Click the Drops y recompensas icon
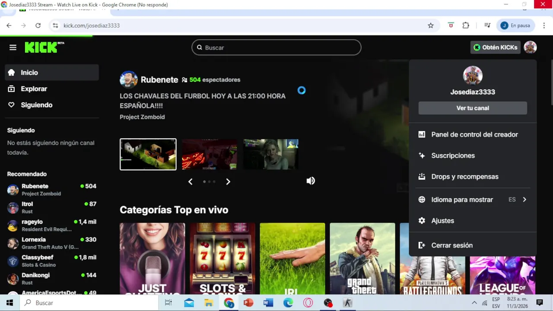Image resolution: width=553 pixels, height=311 pixels. 422,177
